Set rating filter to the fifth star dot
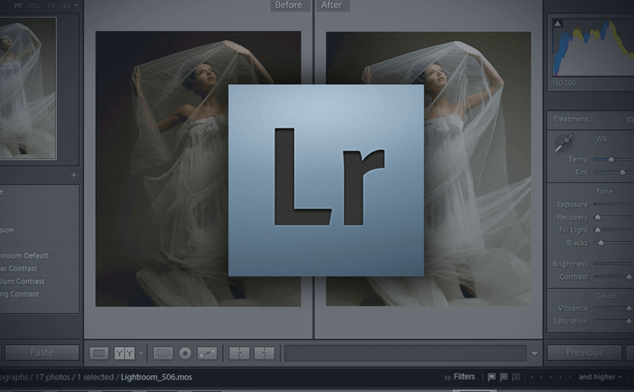 pos(570,377)
